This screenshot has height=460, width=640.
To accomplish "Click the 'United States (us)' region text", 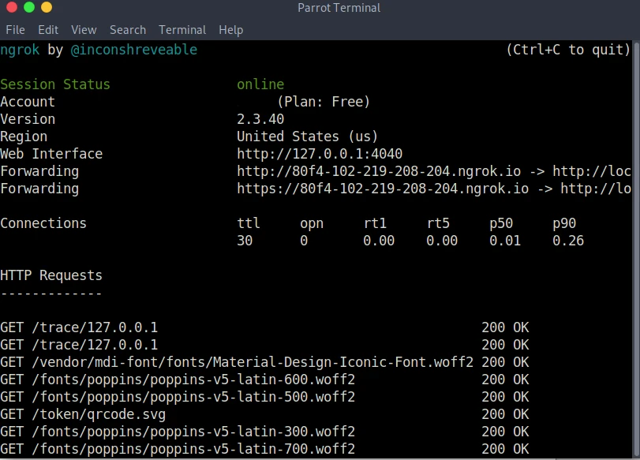I will point(308,137).
